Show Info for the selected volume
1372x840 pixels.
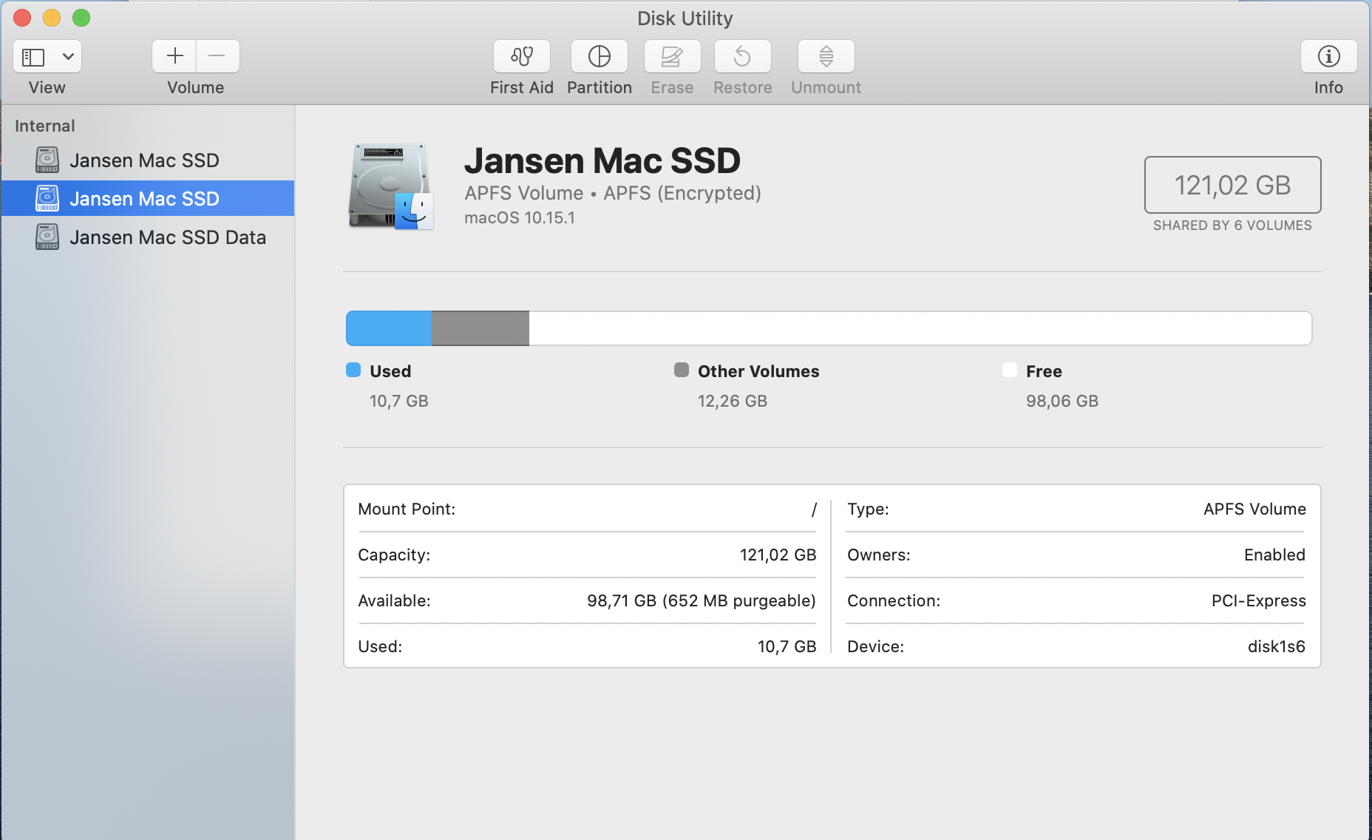click(1329, 56)
